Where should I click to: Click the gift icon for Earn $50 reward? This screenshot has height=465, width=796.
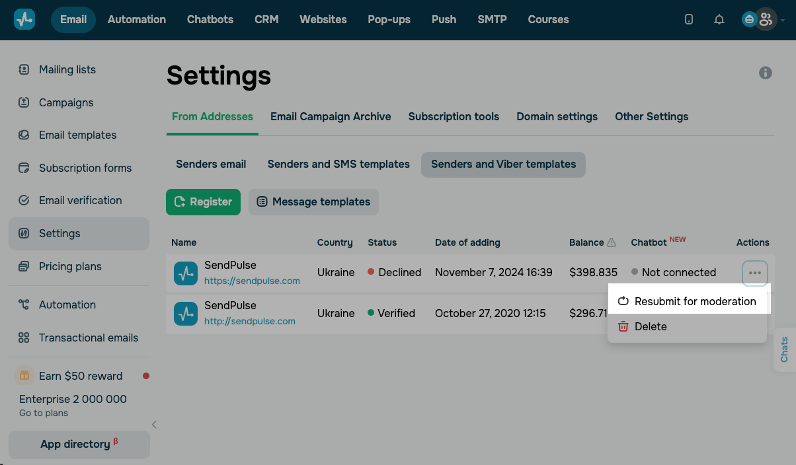click(x=24, y=376)
